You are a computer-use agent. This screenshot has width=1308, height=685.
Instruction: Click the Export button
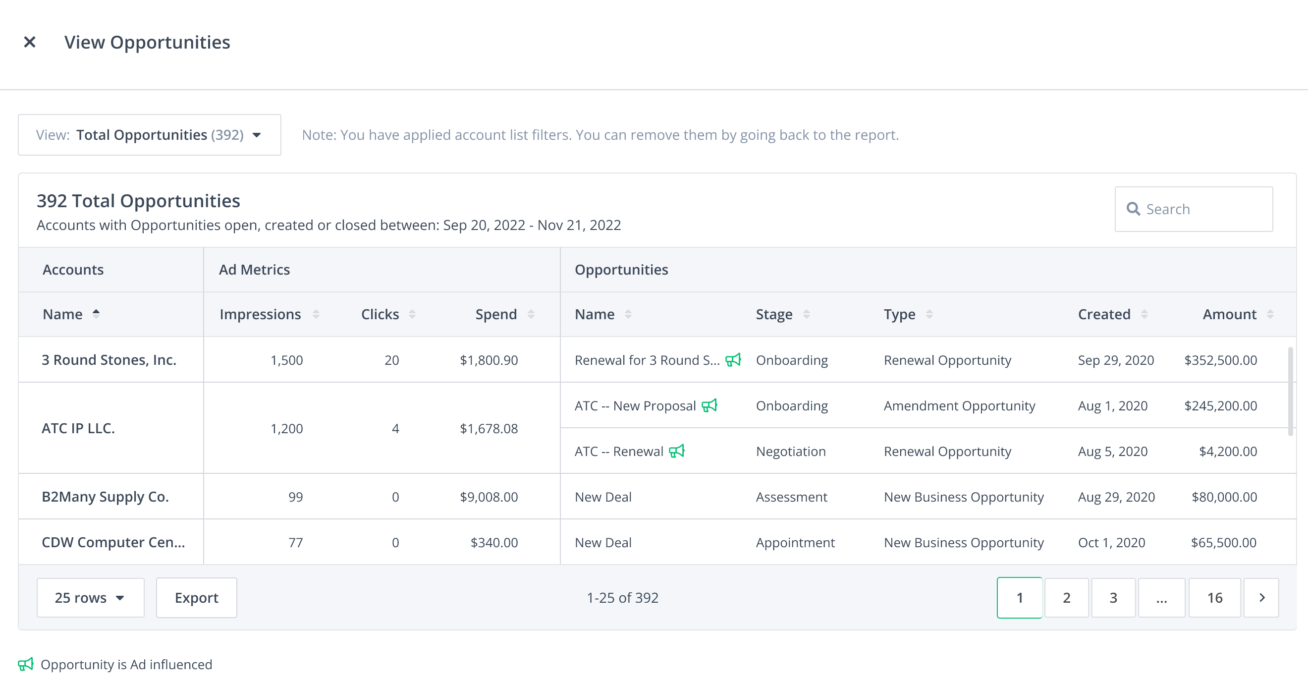(196, 598)
